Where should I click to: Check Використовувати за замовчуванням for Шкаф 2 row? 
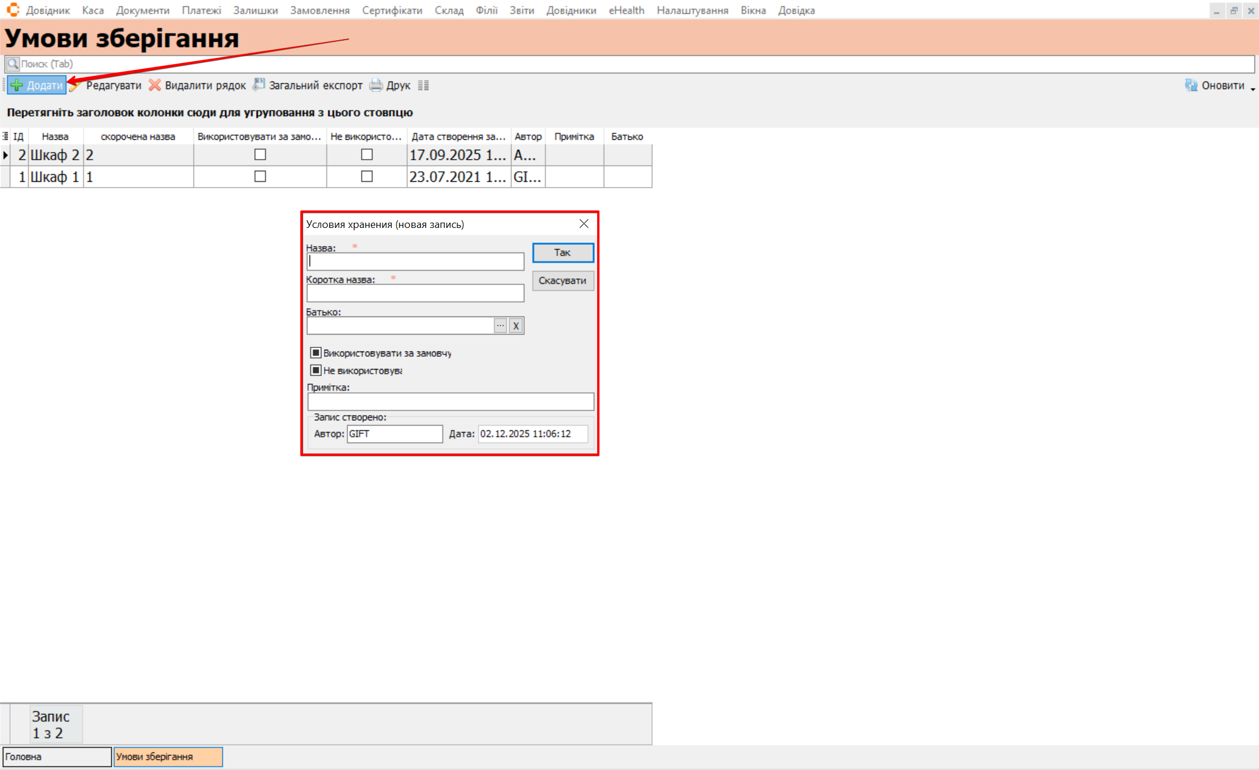point(260,154)
